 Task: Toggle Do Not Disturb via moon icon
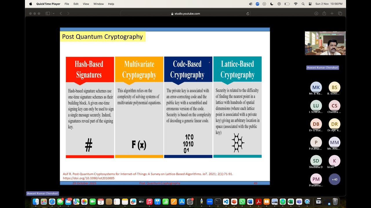pyautogui.click(x=272, y=4)
